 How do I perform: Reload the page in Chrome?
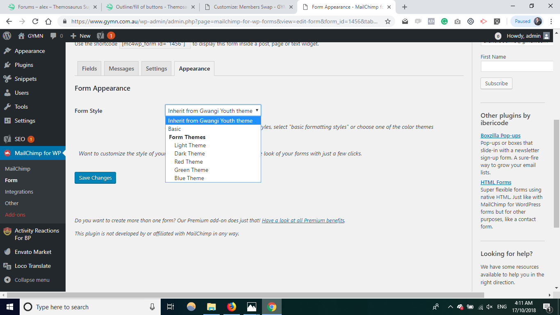[x=35, y=21]
